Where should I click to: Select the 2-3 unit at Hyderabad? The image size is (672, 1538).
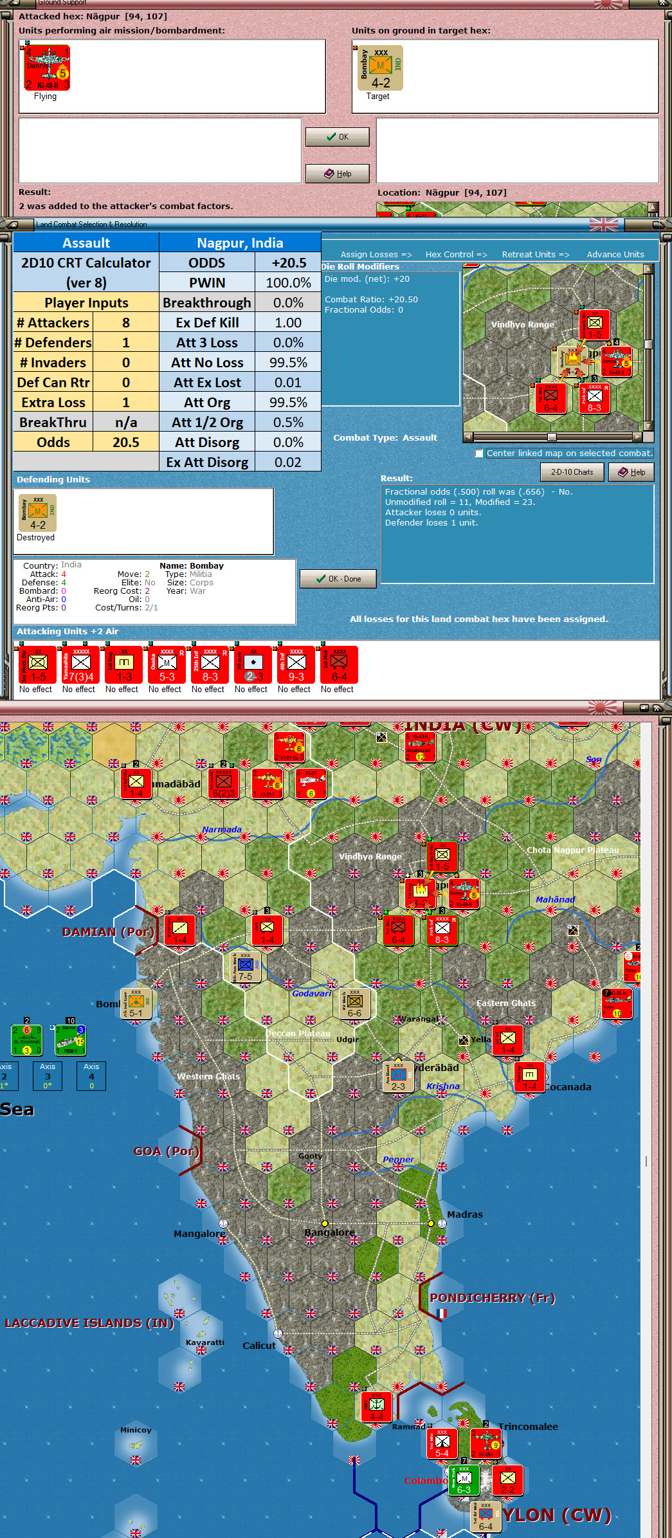(398, 1077)
